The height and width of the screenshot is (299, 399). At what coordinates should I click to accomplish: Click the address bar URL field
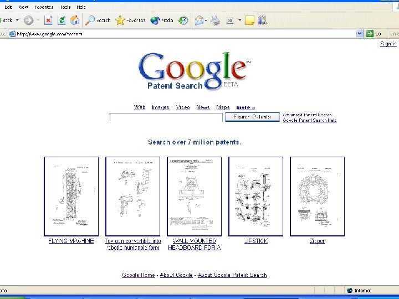point(186,34)
